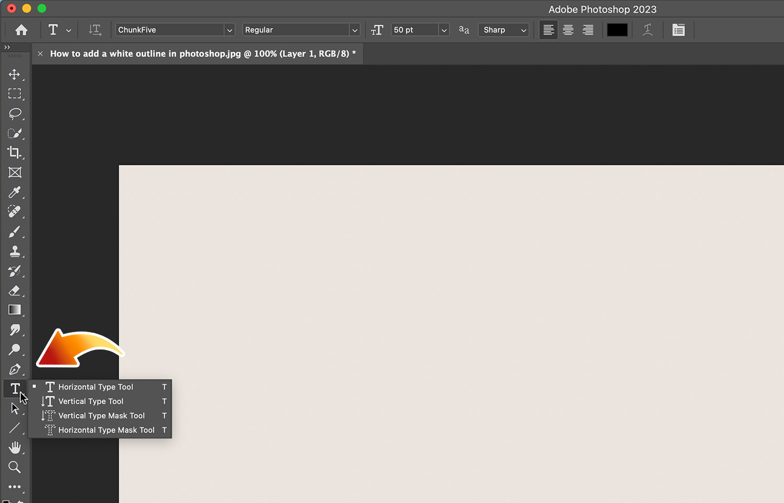Image resolution: width=784 pixels, height=503 pixels.
Task: Click the Home button in the options bar
Action: [x=21, y=30]
